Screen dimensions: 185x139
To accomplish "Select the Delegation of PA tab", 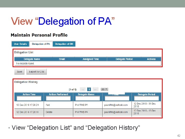I will click(41, 44).
